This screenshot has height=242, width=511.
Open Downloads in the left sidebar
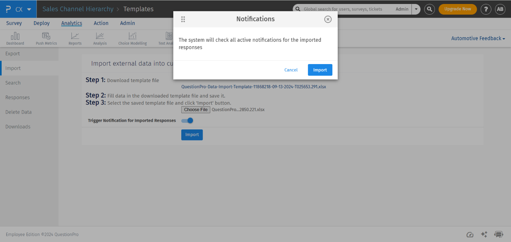click(29, 127)
